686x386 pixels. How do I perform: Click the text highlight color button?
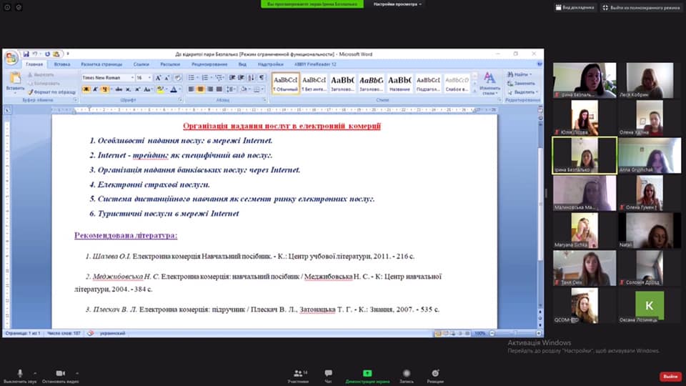(x=161, y=89)
